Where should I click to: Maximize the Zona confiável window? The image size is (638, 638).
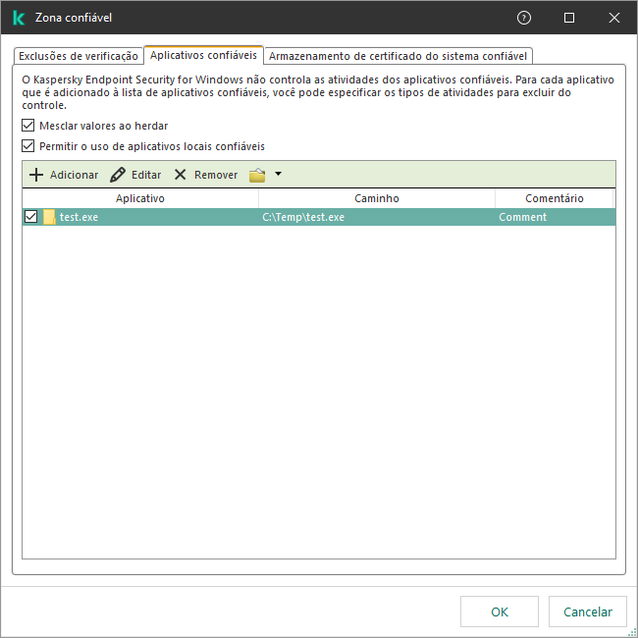pyautogui.click(x=569, y=18)
